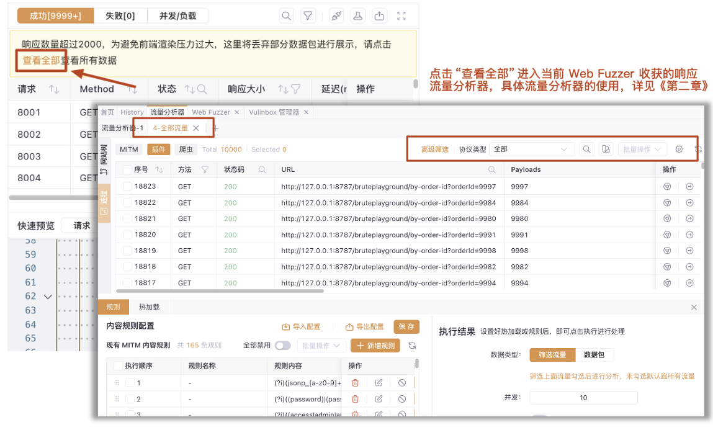Delete rule 1 with trash icon
The width and height of the screenshot is (713, 430).
point(355,383)
